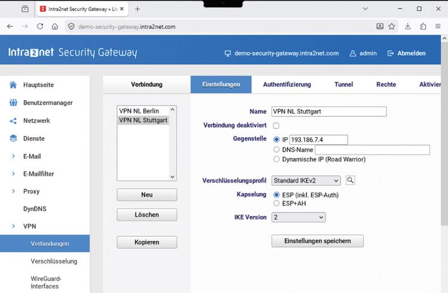Open the list all tabs chevron
The height and width of the screenshot is (293, 448).
pos(365,9)
